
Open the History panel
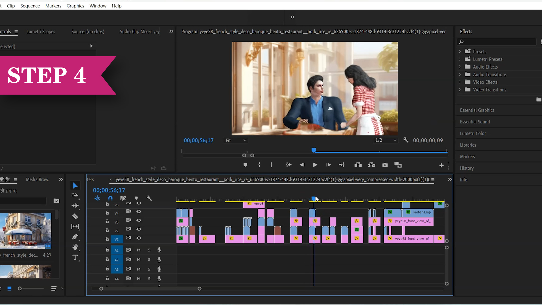click(x=467, y=168)
